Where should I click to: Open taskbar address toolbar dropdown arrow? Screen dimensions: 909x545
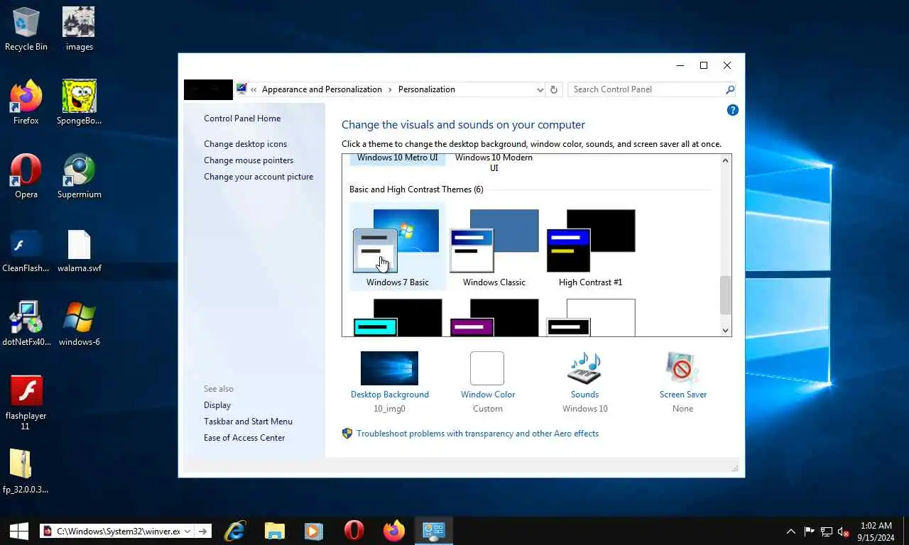[187, 531]
